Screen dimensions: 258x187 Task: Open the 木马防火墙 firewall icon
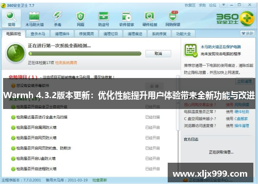click(35, 19)
